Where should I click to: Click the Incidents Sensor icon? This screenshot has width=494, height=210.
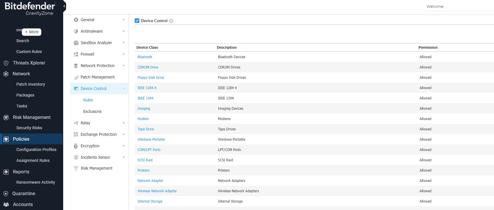point(76,157)
